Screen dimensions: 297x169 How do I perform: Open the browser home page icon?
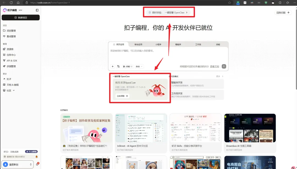(18, 3)
